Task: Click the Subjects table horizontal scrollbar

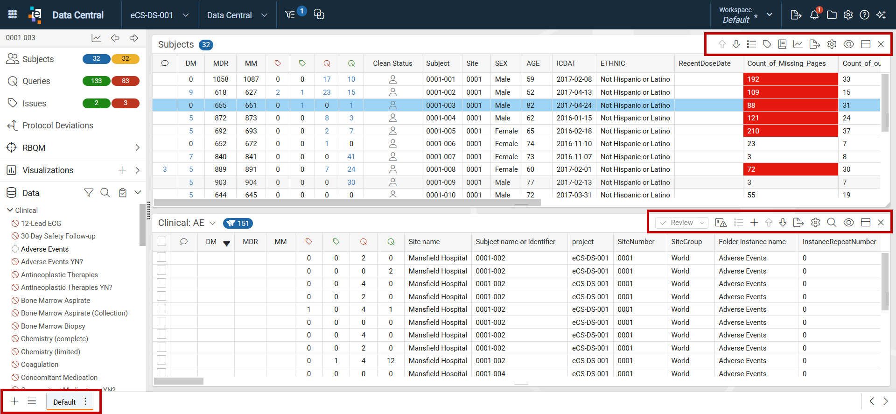Action: [347, 203]
